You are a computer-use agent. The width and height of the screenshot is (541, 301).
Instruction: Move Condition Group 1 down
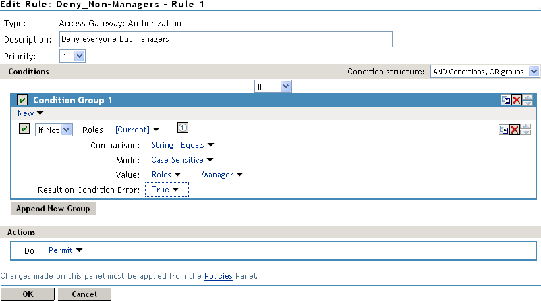tap(528, 103)
